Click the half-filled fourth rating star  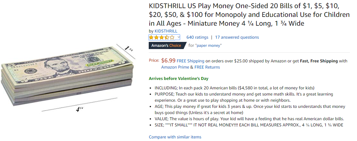tap(167, 37)
